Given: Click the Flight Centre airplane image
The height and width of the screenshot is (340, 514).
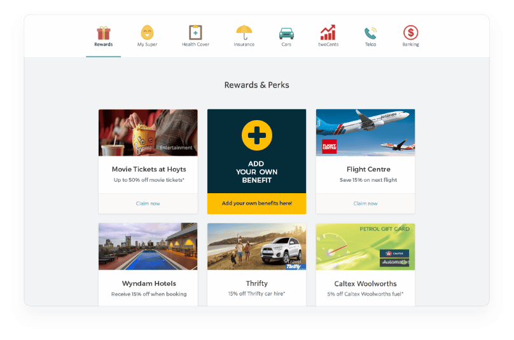Looking at the screenshot, I should point(366,133).
